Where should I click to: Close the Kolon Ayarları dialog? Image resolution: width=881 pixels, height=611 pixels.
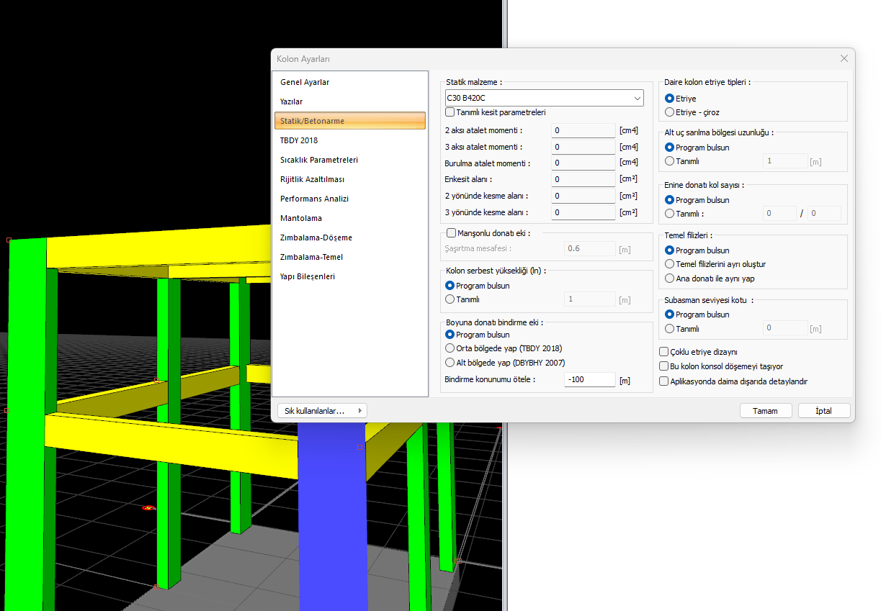(844, 58)
